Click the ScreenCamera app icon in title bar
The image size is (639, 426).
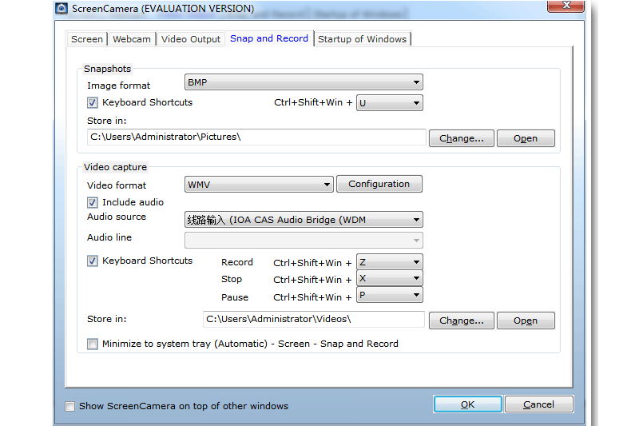(62, 8)
